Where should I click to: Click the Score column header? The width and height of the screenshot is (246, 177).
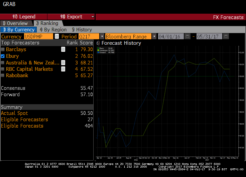tap(86, 43)
